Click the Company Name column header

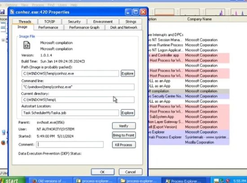coord(199,19)
